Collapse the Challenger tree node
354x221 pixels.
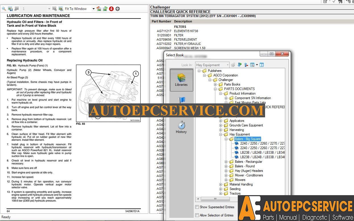click(210, 80)
